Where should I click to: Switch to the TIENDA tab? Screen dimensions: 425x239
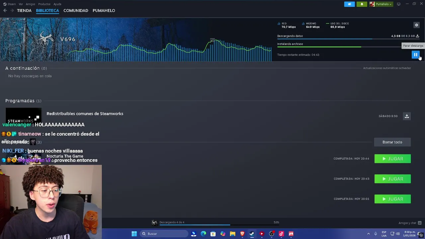pyautogui.click(x=24, y=11)
